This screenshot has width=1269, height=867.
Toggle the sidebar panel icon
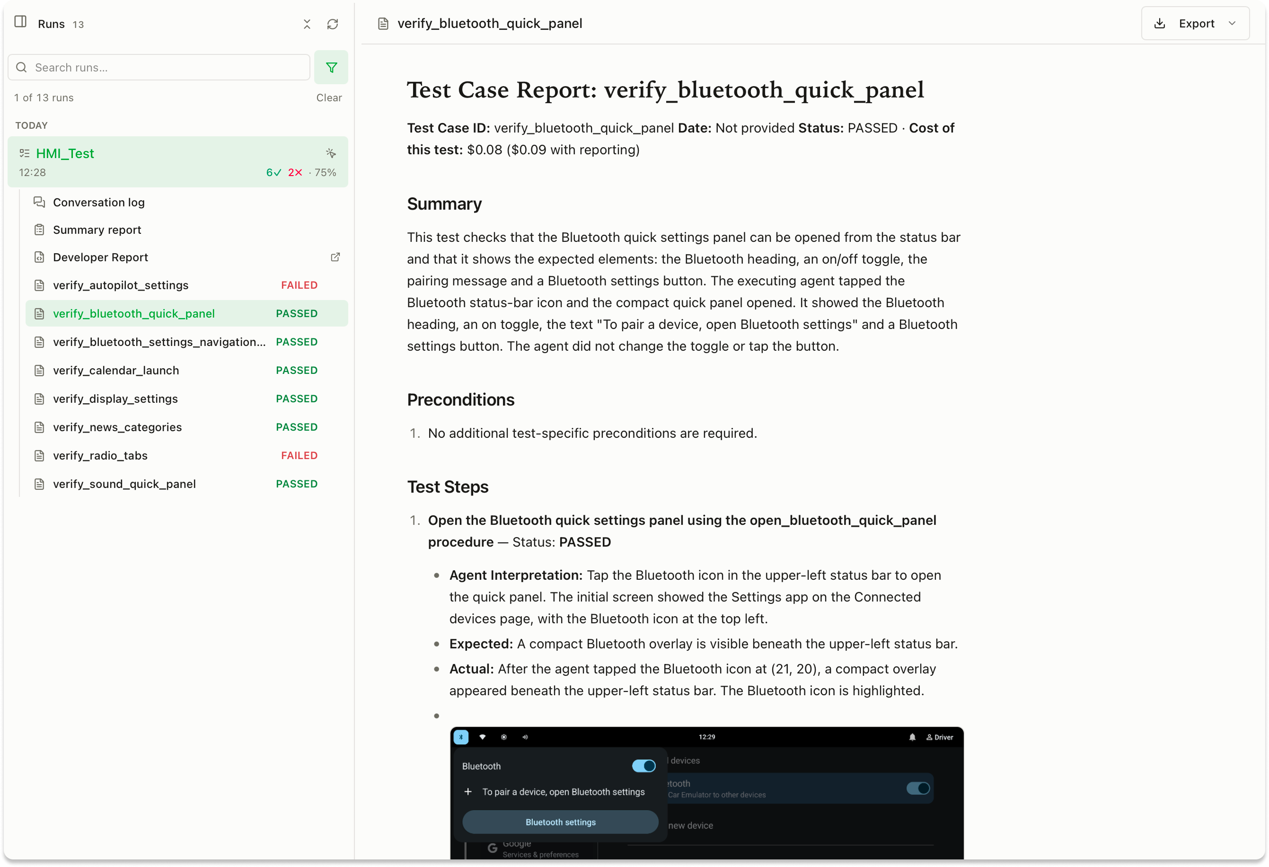tap(20, 22)
